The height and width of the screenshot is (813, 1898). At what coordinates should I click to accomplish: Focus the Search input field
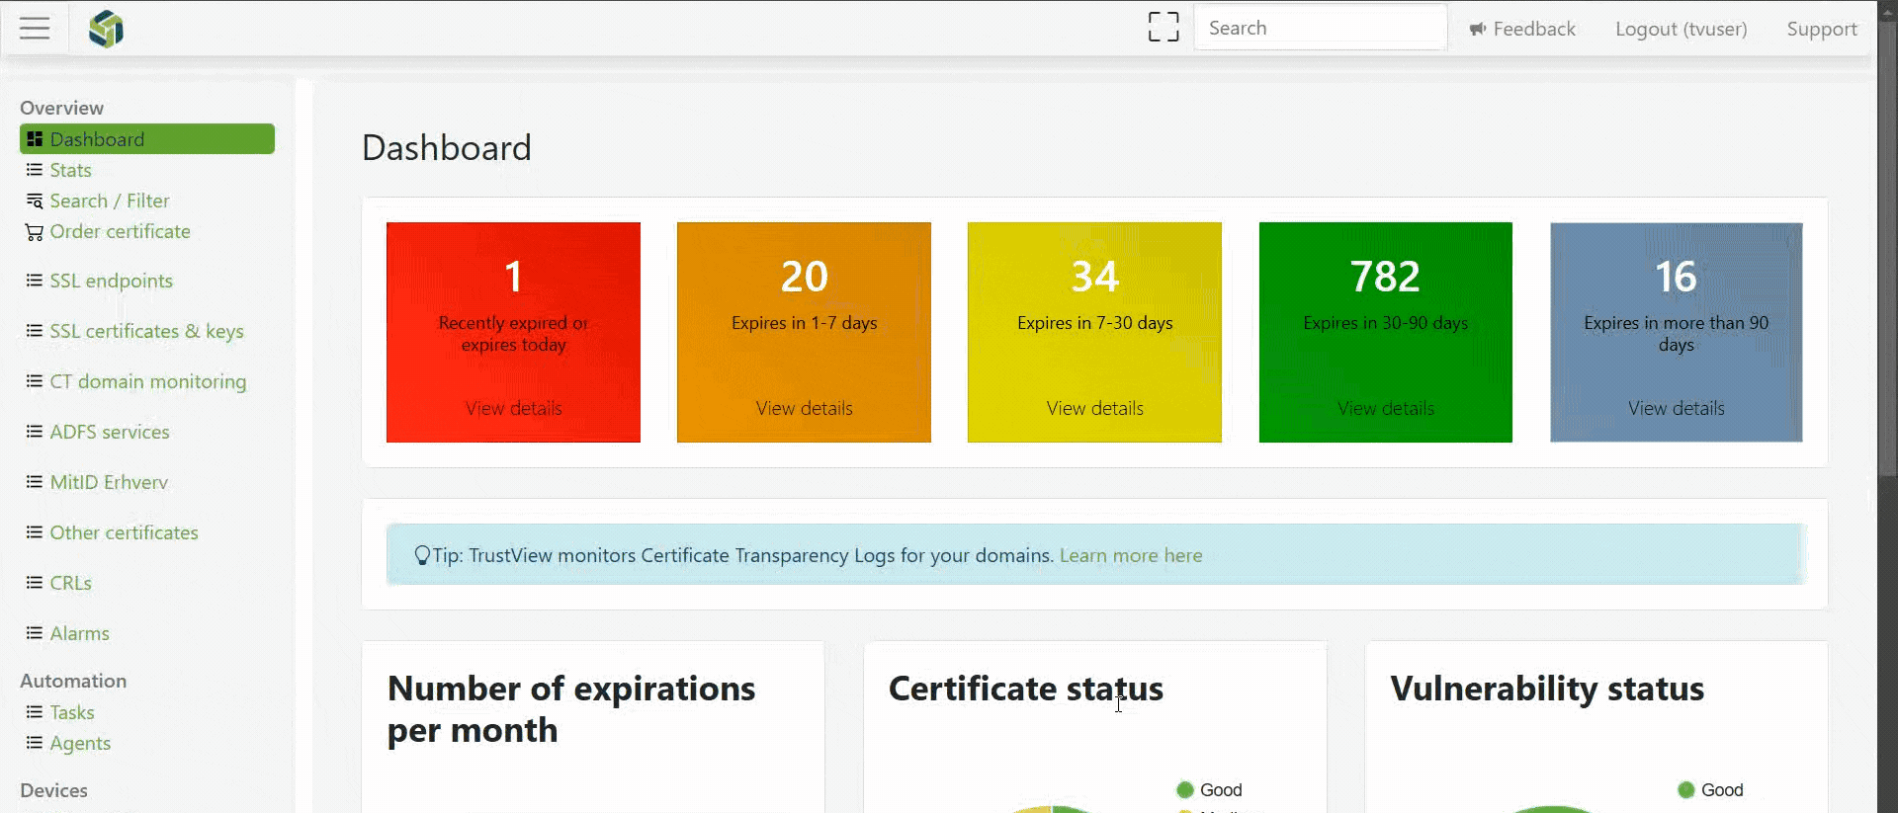1321,28
